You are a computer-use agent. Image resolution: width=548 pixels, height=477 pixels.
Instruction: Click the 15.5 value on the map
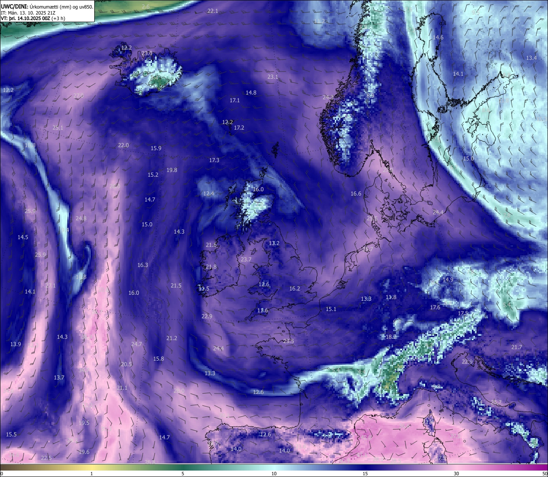(11, 434)
